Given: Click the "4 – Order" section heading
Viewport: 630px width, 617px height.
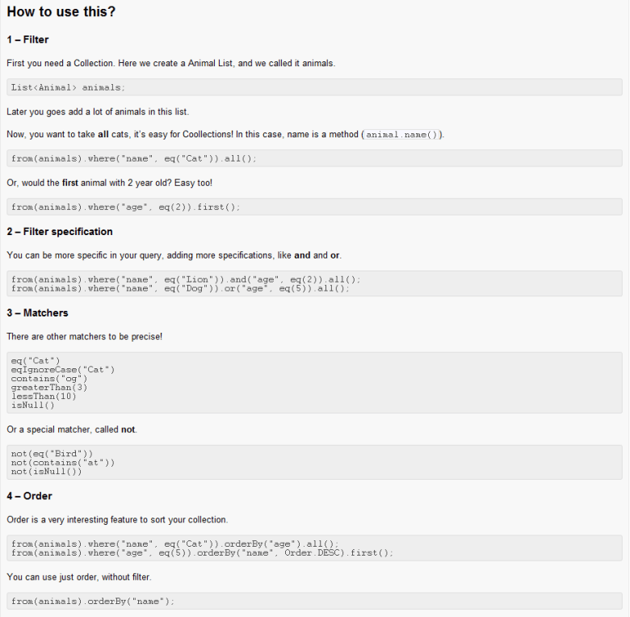Looking at the screenshot, I should pos(30,496).
